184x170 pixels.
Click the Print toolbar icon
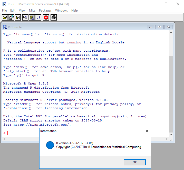(x=54, y=17)
